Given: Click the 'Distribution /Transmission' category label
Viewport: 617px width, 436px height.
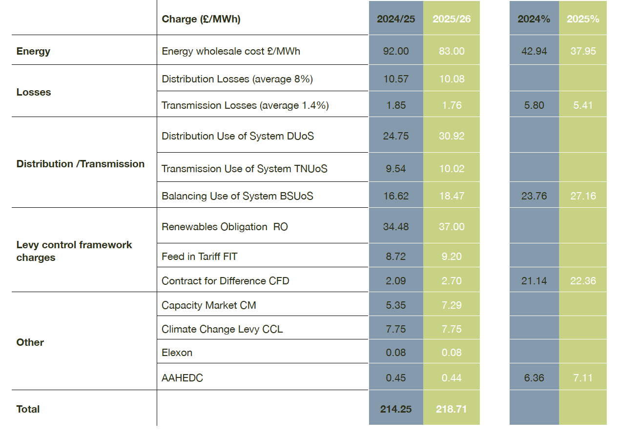Looking at the screenshot, I should point(81,164).
